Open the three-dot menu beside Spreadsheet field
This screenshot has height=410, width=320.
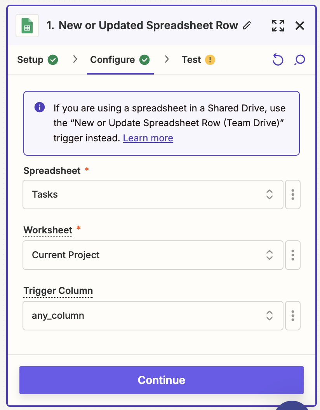pos(293,195)
